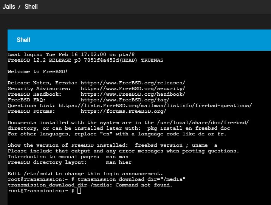This screenshot has height=205, width=271.
Task: Click the 'Edit /etc/motd' announcement line
Action: coord(85,174)
